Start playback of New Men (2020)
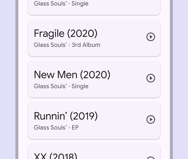This screenshot has height=159, width=188. 150,78
